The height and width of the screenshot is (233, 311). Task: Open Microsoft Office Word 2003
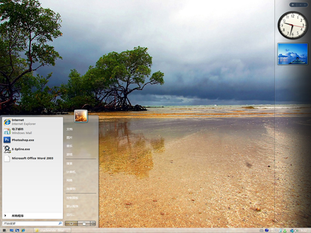(x=33, y=158)
